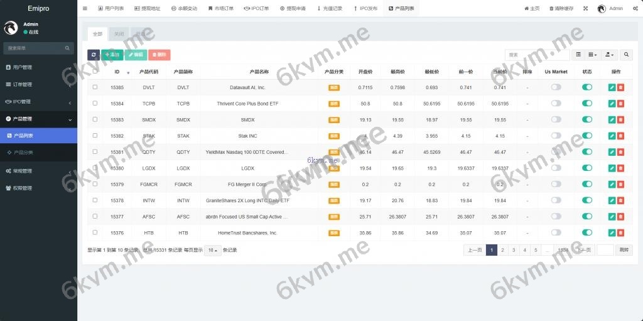Screen dimensions: 643x321
Task: Turn off the status switch for STAK
Action: pos(587,136)
